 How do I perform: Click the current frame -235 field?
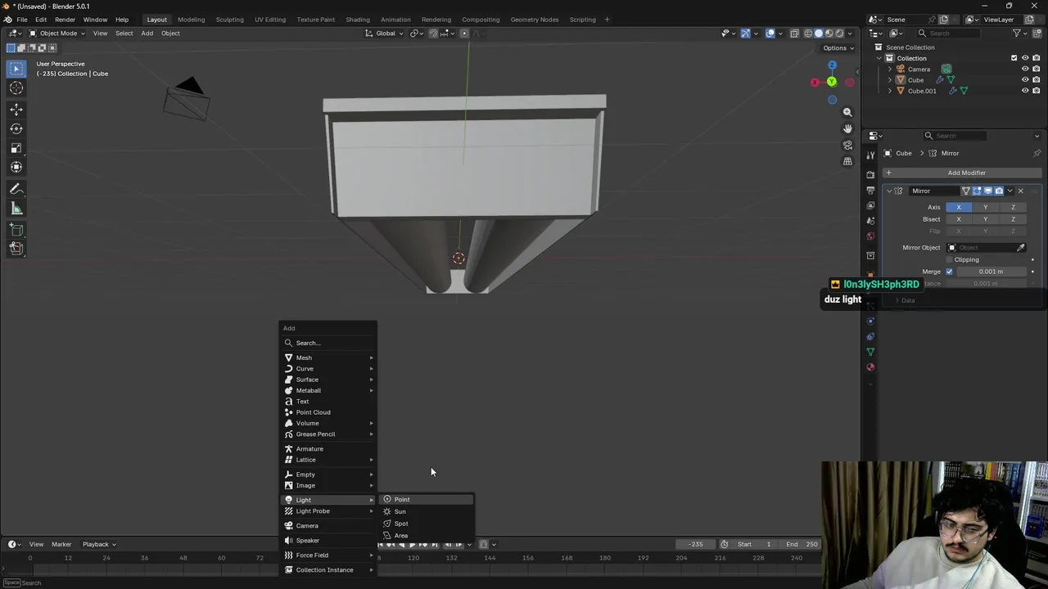[695, 544]
